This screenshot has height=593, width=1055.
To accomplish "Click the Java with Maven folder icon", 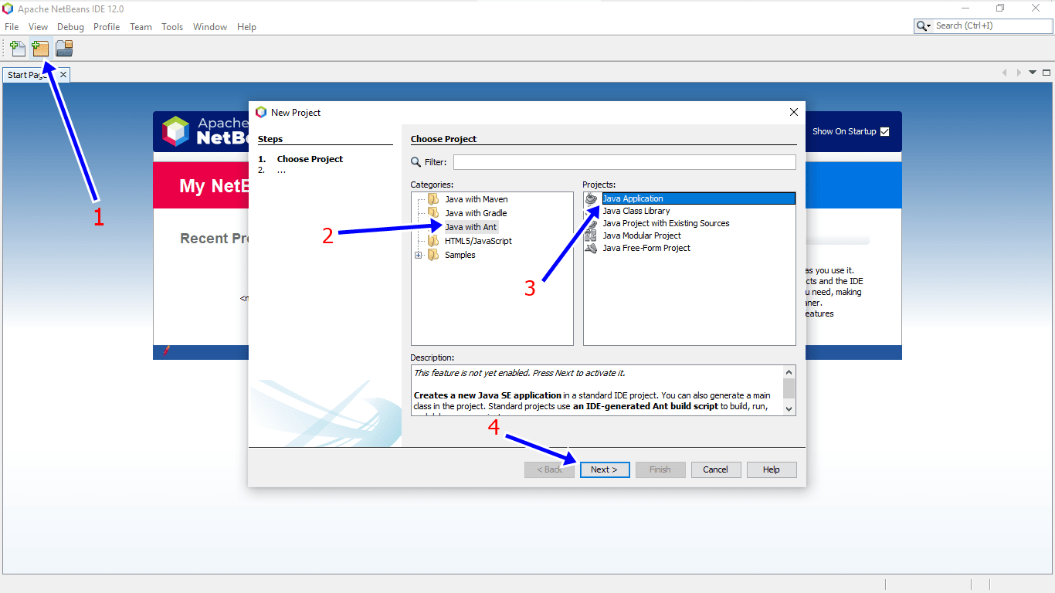I will click(433, 199).
